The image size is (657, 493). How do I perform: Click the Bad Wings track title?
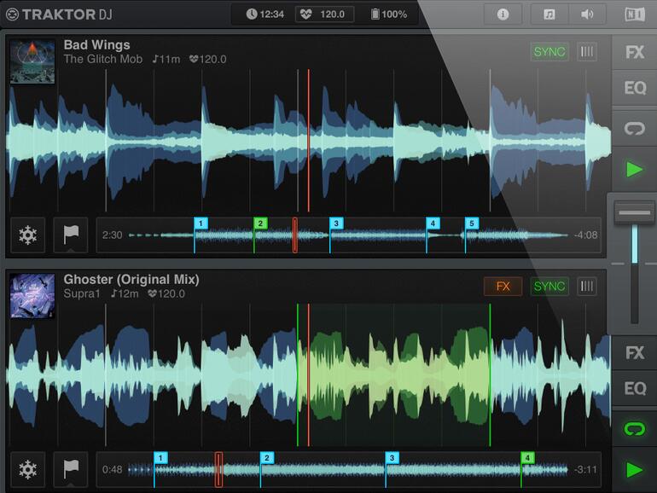point(96,45)
